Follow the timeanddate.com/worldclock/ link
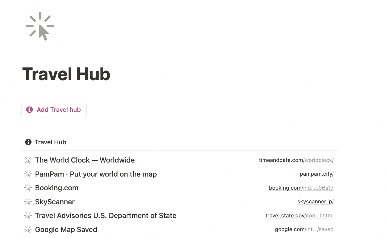 [296, 160]
